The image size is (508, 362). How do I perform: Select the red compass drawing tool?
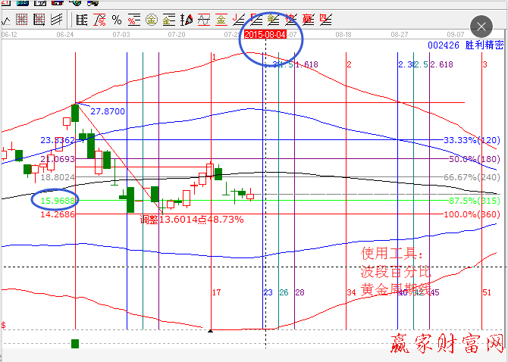187,19
